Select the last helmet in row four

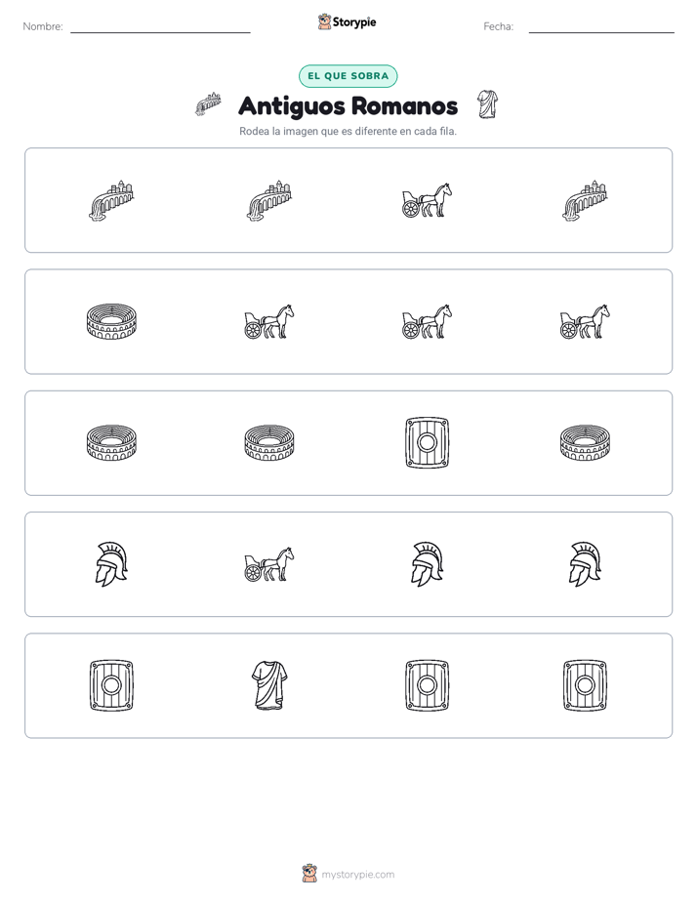pyautogui.click(x=585, y=564)
